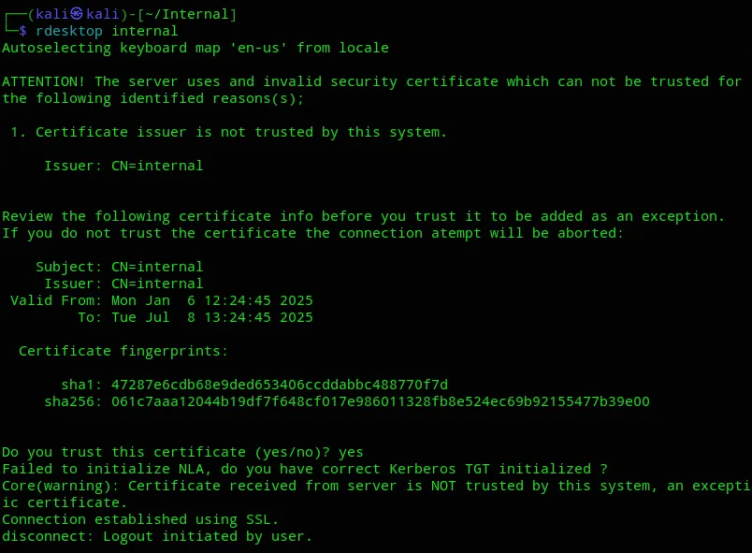Click the Valid From date line
Viewport: 752px width, 553px height.
[x=162, y=300]
